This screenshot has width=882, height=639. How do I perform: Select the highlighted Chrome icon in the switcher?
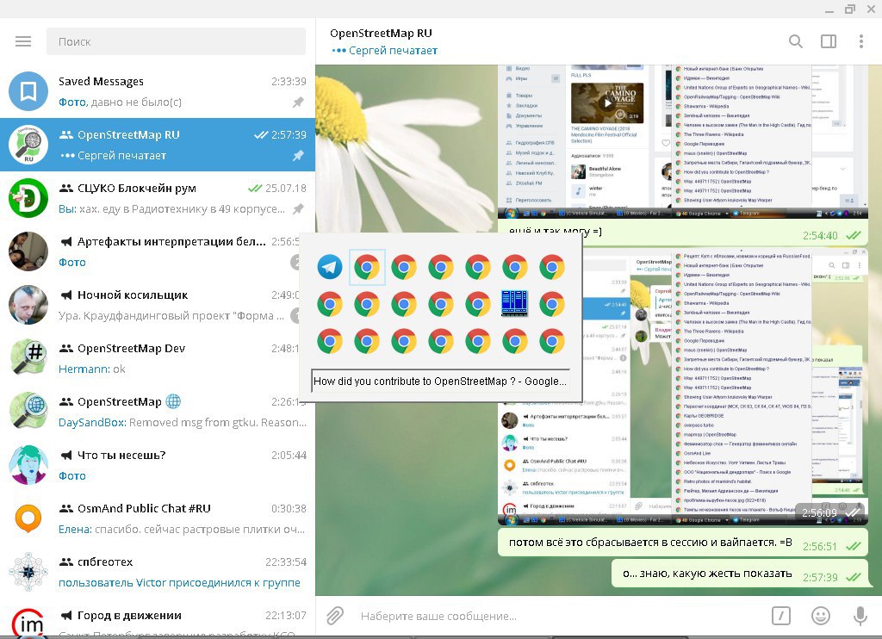367,267
